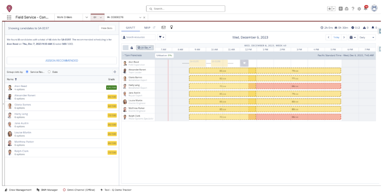
Task: Select Alan Reed's SA-0196 appointment block
Action: pos(219,63)
